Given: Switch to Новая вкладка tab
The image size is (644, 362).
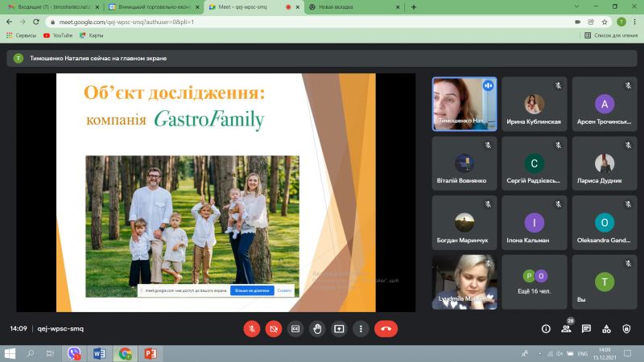Looking at the screenshot, I should coord(353,7).
